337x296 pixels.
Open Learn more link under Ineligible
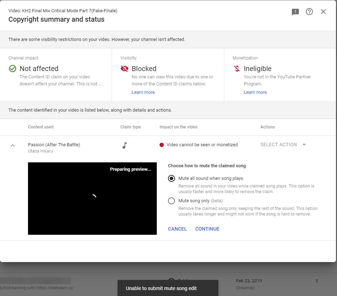tap(255, 92)
